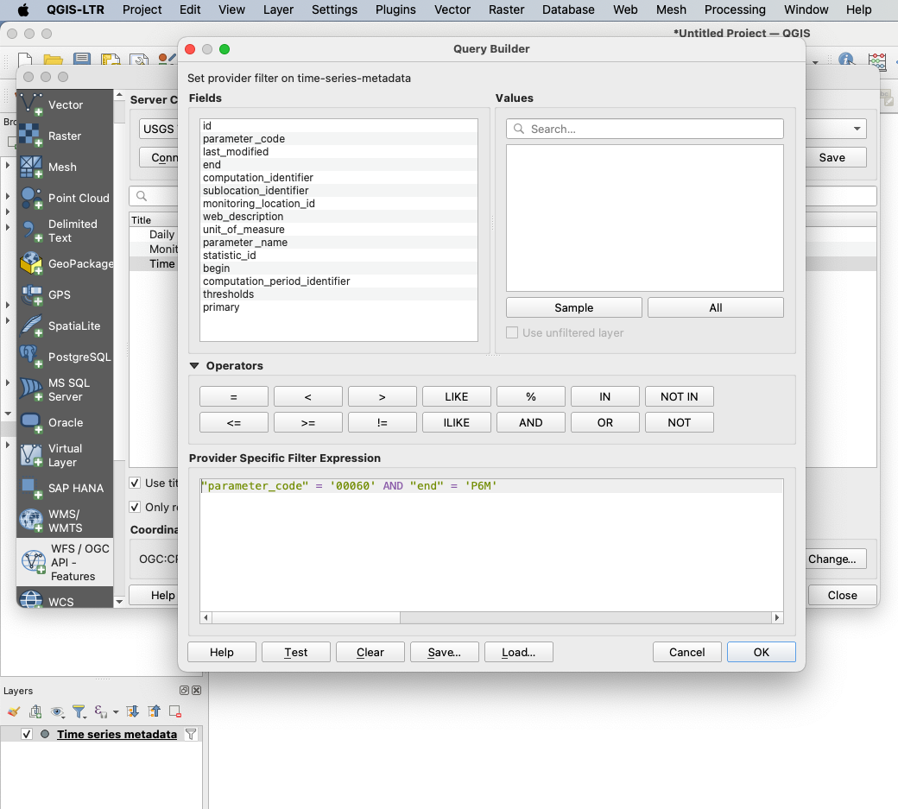Image resolution: width=898 pixels, height=809 pixels.
Task: Click the Sample values button
Action: 574,307
